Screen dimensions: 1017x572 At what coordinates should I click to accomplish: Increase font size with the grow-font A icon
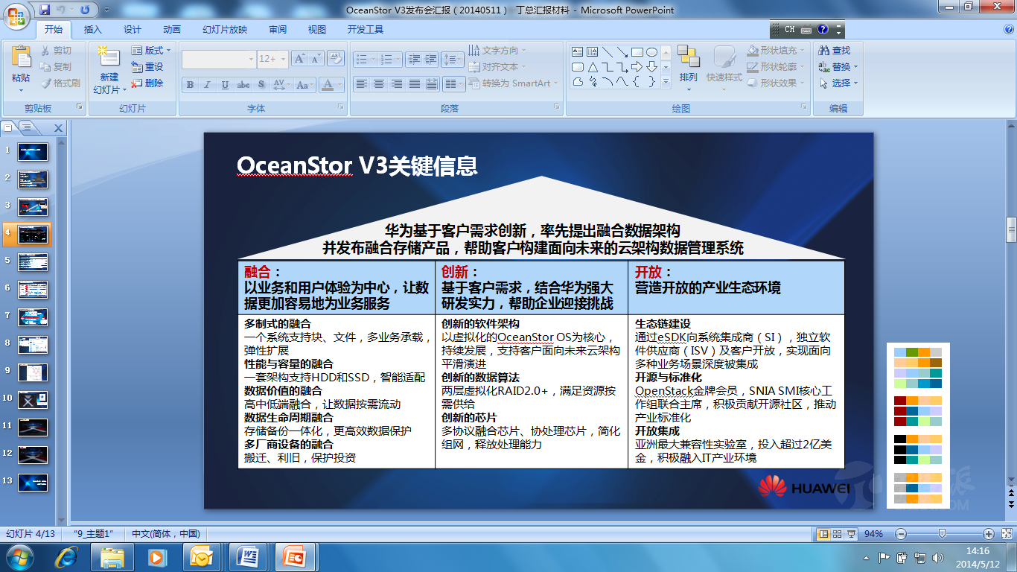(299, 59)
